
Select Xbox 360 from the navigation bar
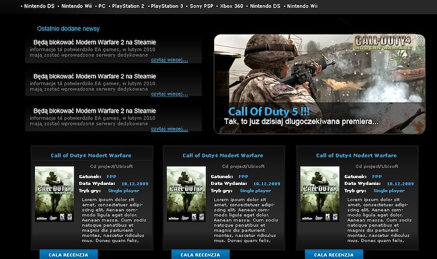pyautogui.click(x=235, y=6)
